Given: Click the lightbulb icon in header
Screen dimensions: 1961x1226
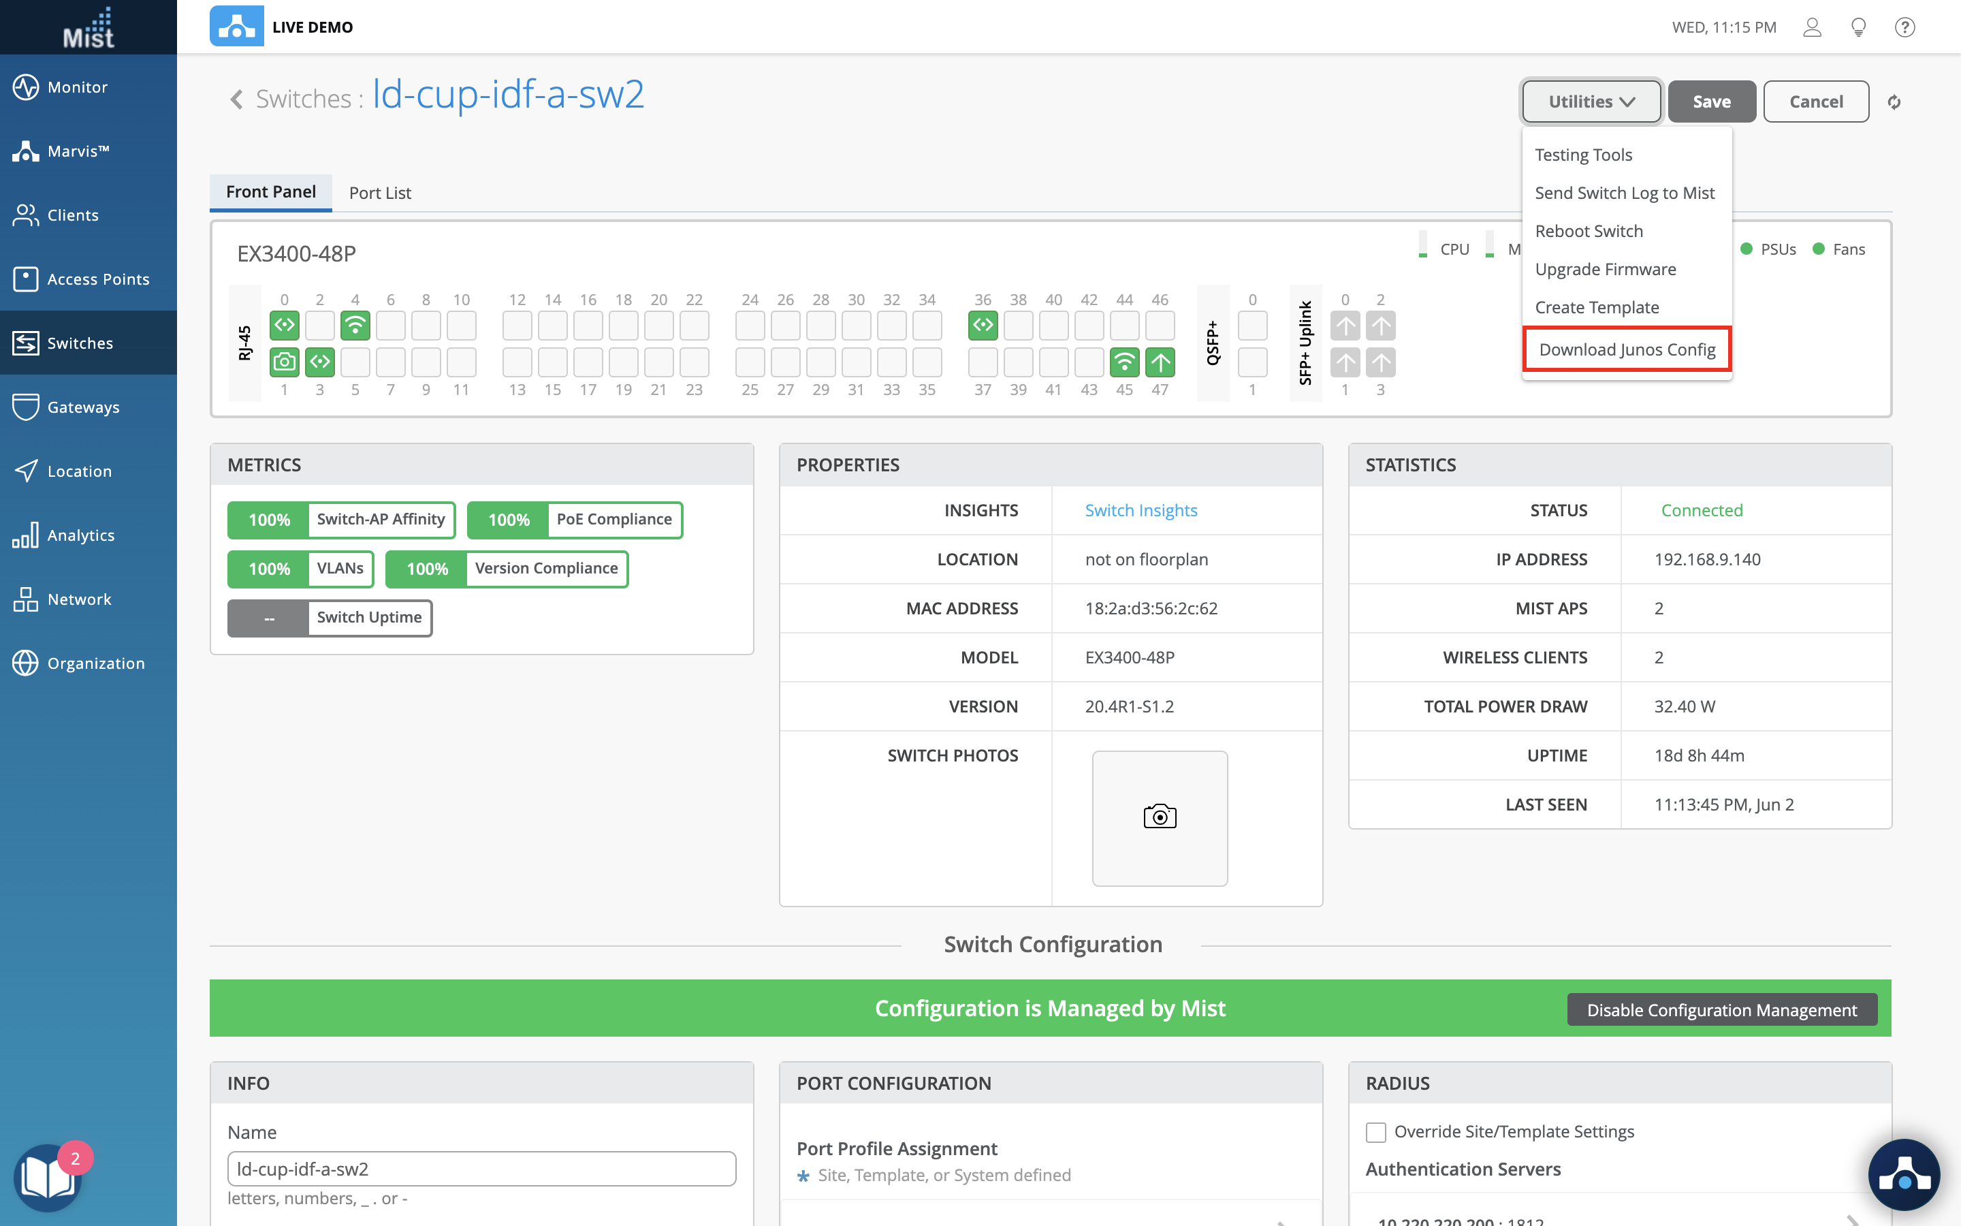Looking at the screenshot, I should (1858, 27).
